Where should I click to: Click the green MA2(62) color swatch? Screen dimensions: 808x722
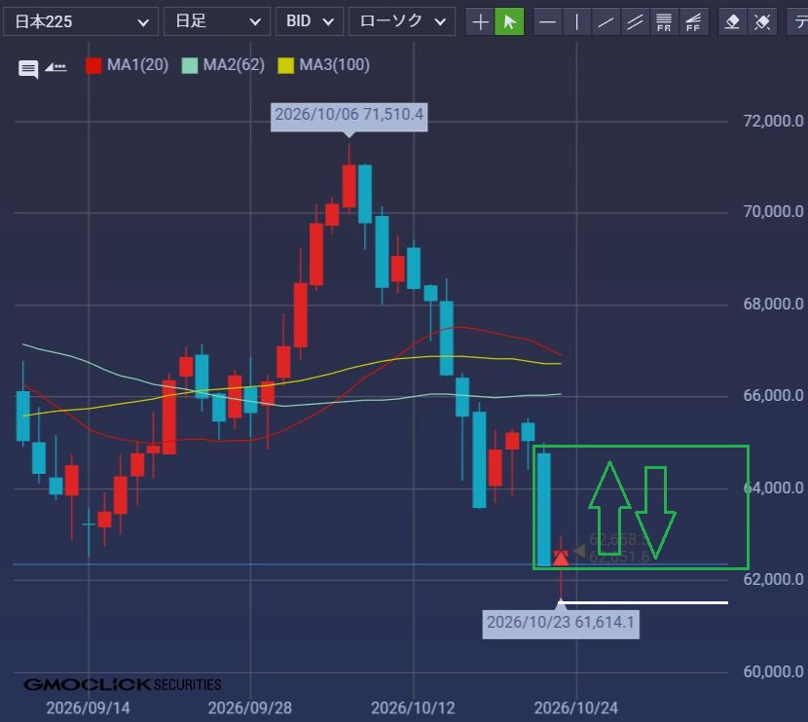pos(190,65)
